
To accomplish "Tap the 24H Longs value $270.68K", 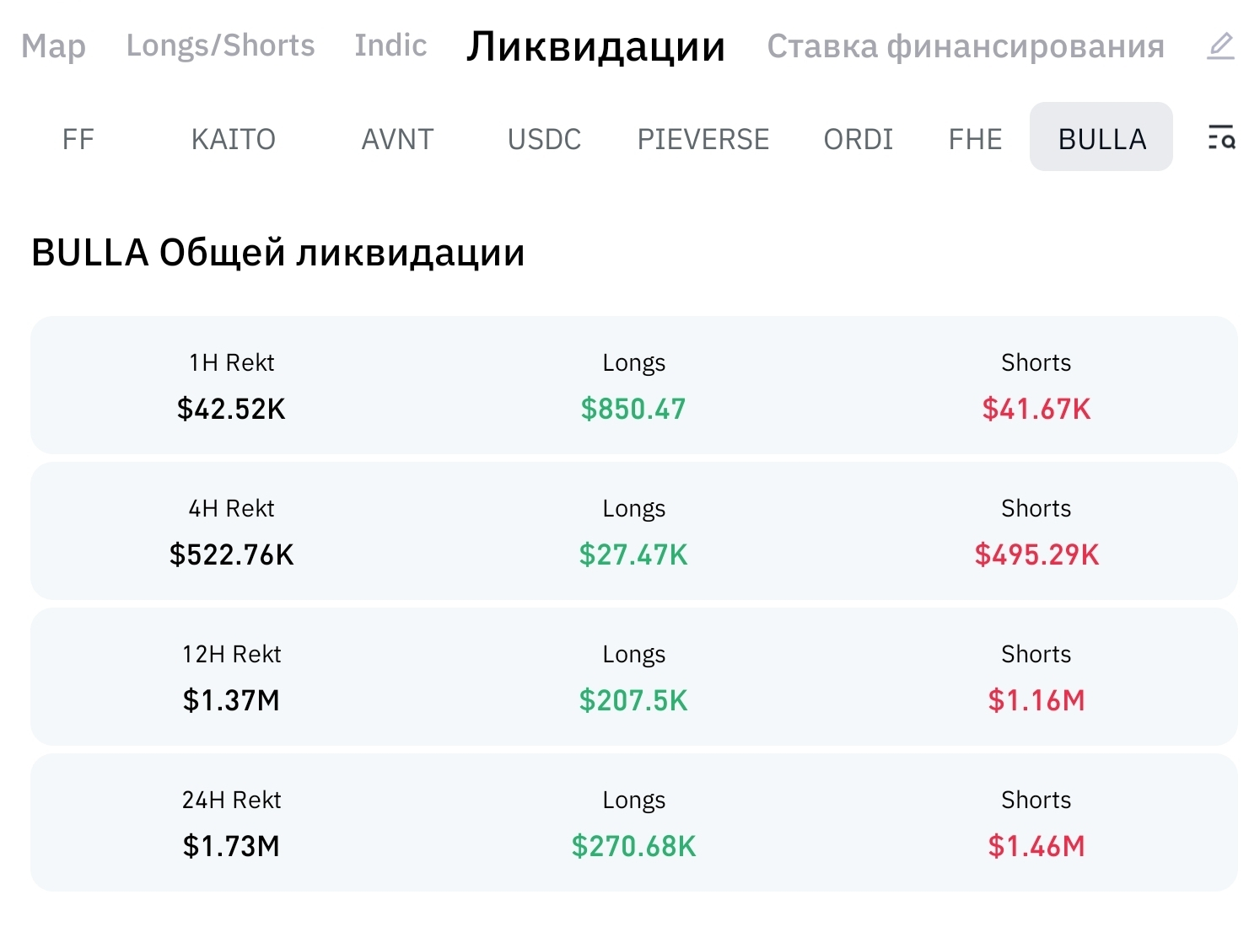I will click(634, 846).
